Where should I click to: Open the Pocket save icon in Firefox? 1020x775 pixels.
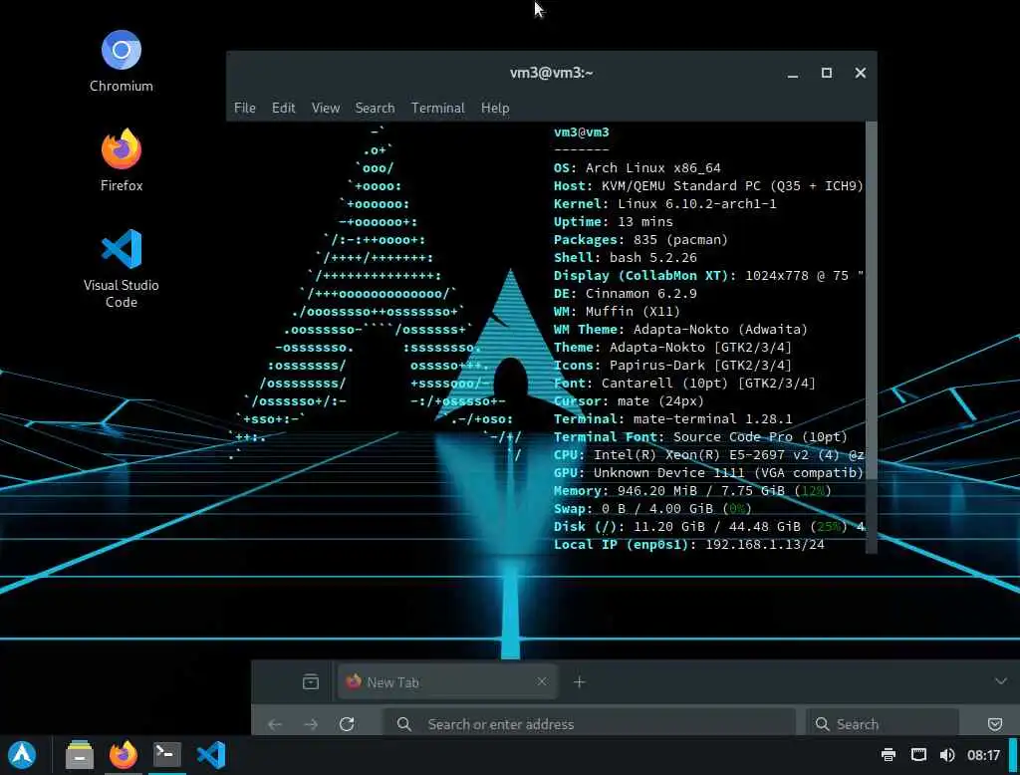click(x=995, y=724)
